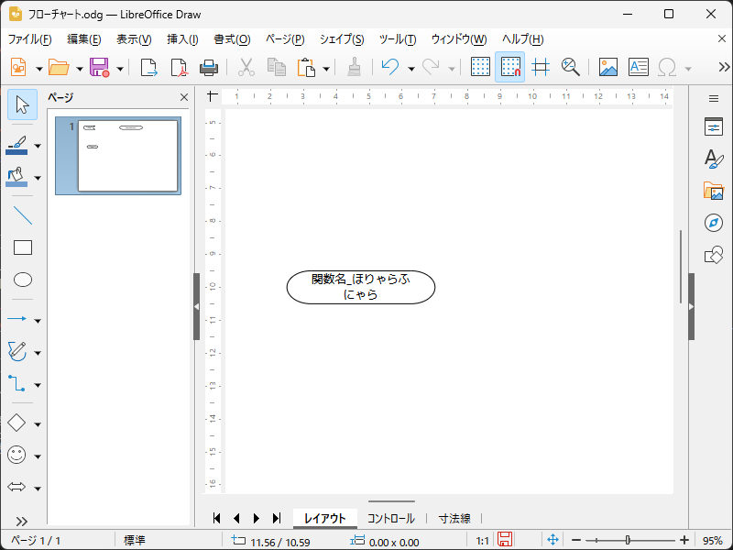The height and width of the screenshot is (550, 733).
Task: Click the Copy icon
Action: click(x=277, y=67)
